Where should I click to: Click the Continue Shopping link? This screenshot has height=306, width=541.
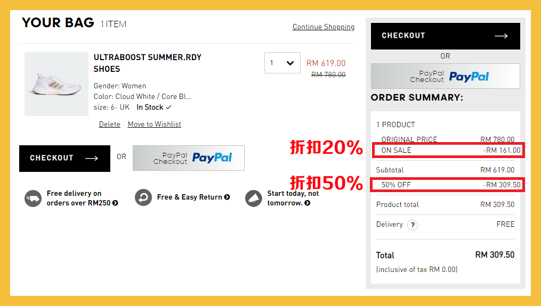pyautogui.click(x=323, y=27)
